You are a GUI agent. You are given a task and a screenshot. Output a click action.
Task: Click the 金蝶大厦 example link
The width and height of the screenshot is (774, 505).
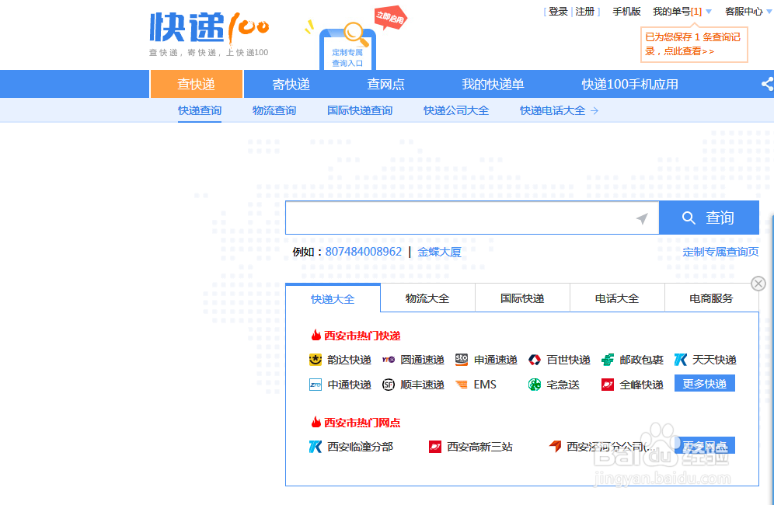(x=439, y=252)
